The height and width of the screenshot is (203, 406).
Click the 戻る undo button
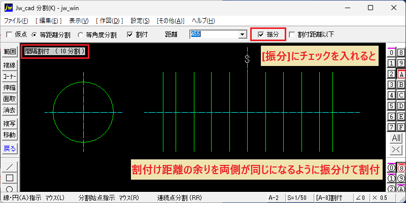pyautogui.click(x=10, y=149)
